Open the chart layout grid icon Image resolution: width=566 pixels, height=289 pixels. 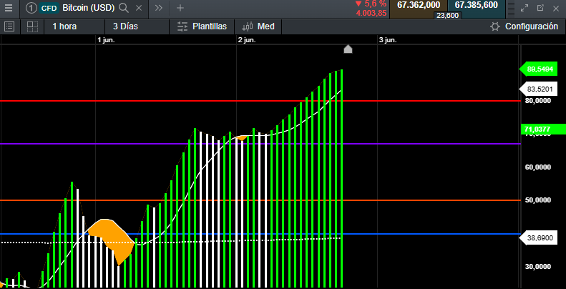coord(32,26)
